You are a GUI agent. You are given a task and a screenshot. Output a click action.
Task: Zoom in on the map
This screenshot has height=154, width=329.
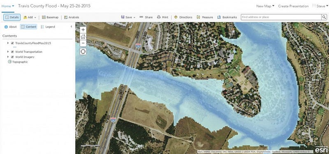83,30
